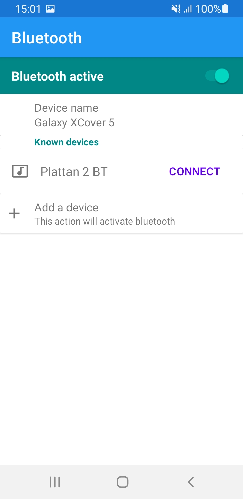Tap the plus icon to add a device
The height and width of the screenshot is (499, 243).
[x=14, y=214]
